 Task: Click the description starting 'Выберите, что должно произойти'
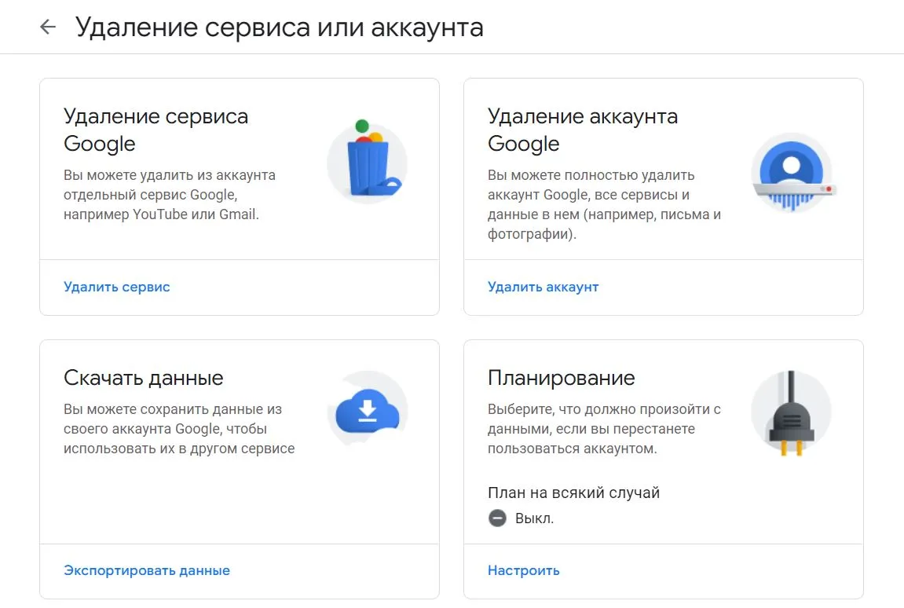[x=604, y=429]
